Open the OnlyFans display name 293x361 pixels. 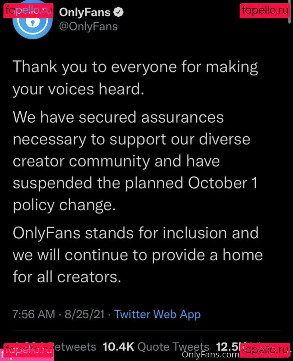85,13
